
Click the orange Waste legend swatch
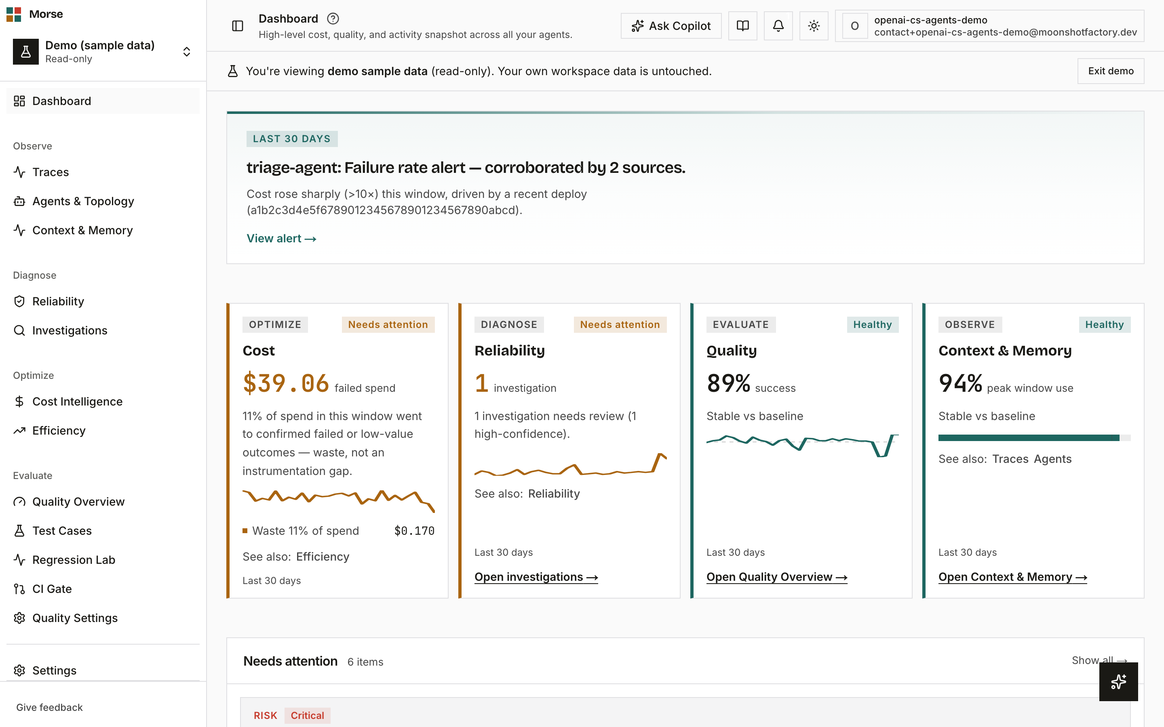coord(245,531)
